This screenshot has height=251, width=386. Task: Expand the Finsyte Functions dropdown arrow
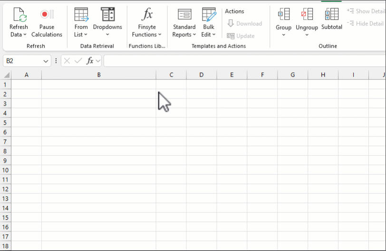(160, 35)
